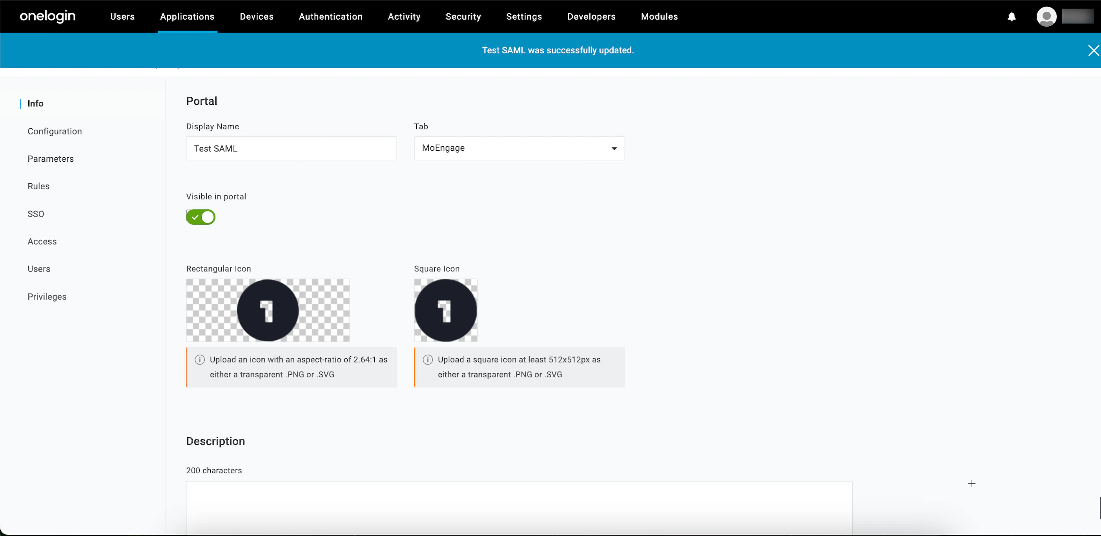Screen dimensions: 1101x536
Task: Open the Applications menu
Action: click(x=187, y=16)
